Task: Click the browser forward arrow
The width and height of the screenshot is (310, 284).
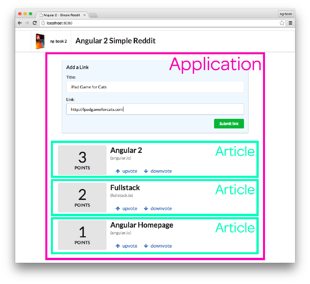Action: (27, 23)
